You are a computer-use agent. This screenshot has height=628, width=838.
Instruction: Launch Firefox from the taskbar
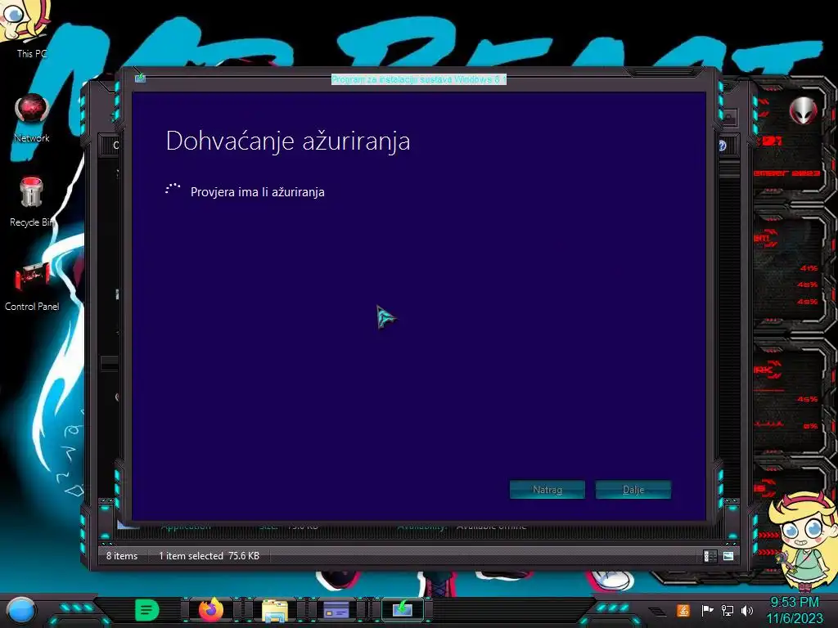coord(211,609)
